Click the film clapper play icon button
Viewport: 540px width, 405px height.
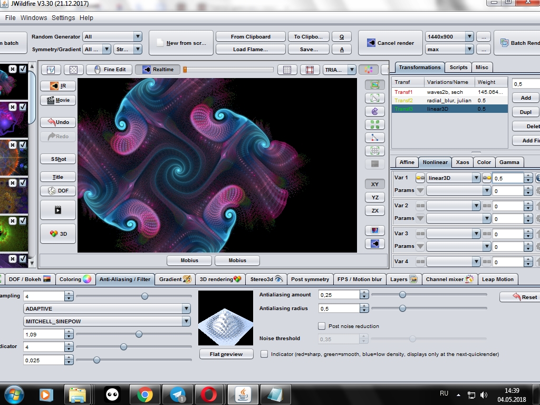tap(58, 210)
